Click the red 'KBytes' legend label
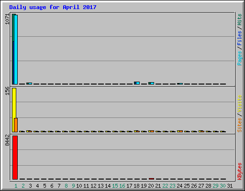This screenshot has width=245, height=191. coord(240,171)
